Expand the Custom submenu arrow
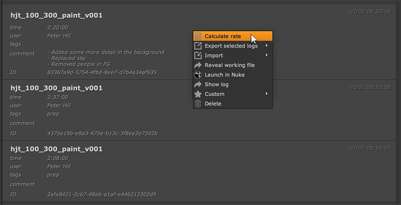 pos(266,94)
